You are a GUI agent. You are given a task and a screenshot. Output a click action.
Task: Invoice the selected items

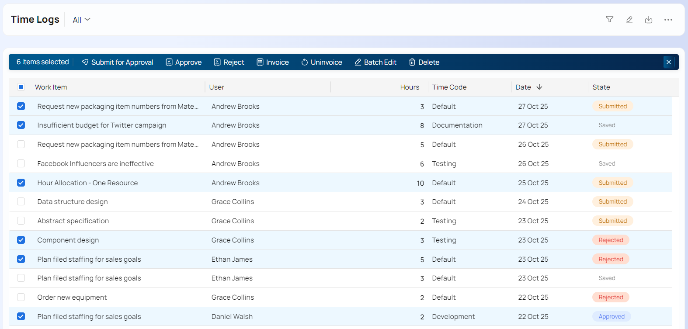click(x=272, y=62)
